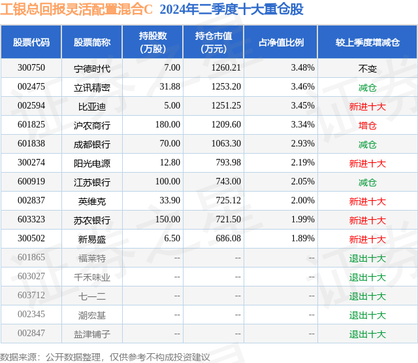Open the 比亚迪 stock entry
The image size is (418, 363).
(92, 107)
